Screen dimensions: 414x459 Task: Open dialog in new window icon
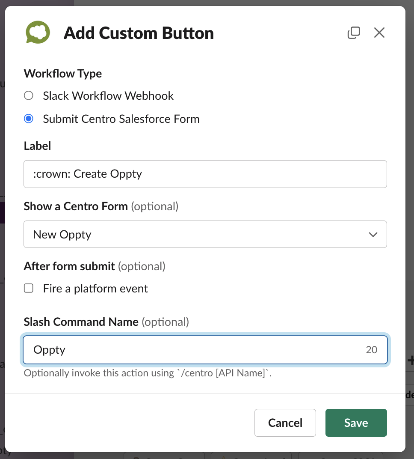coord(353,33)
